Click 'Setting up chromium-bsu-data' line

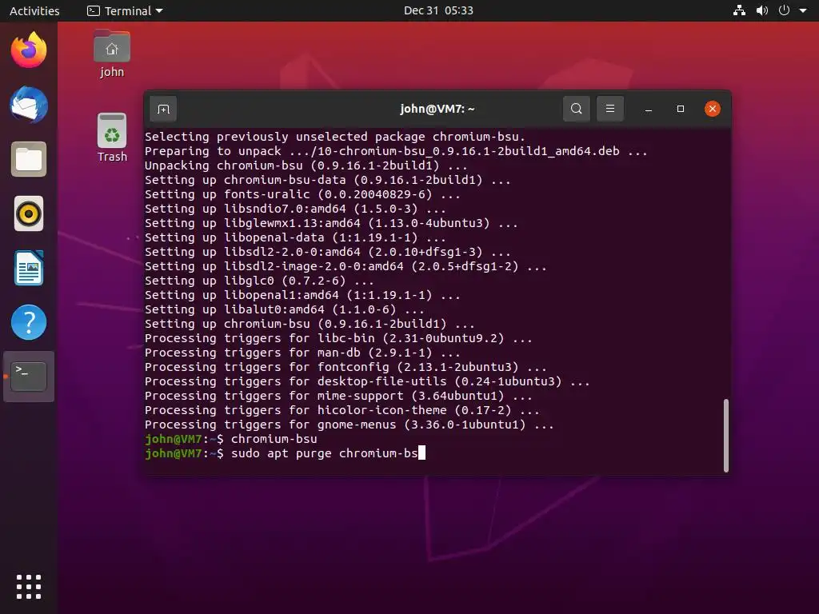coord(327,180)
